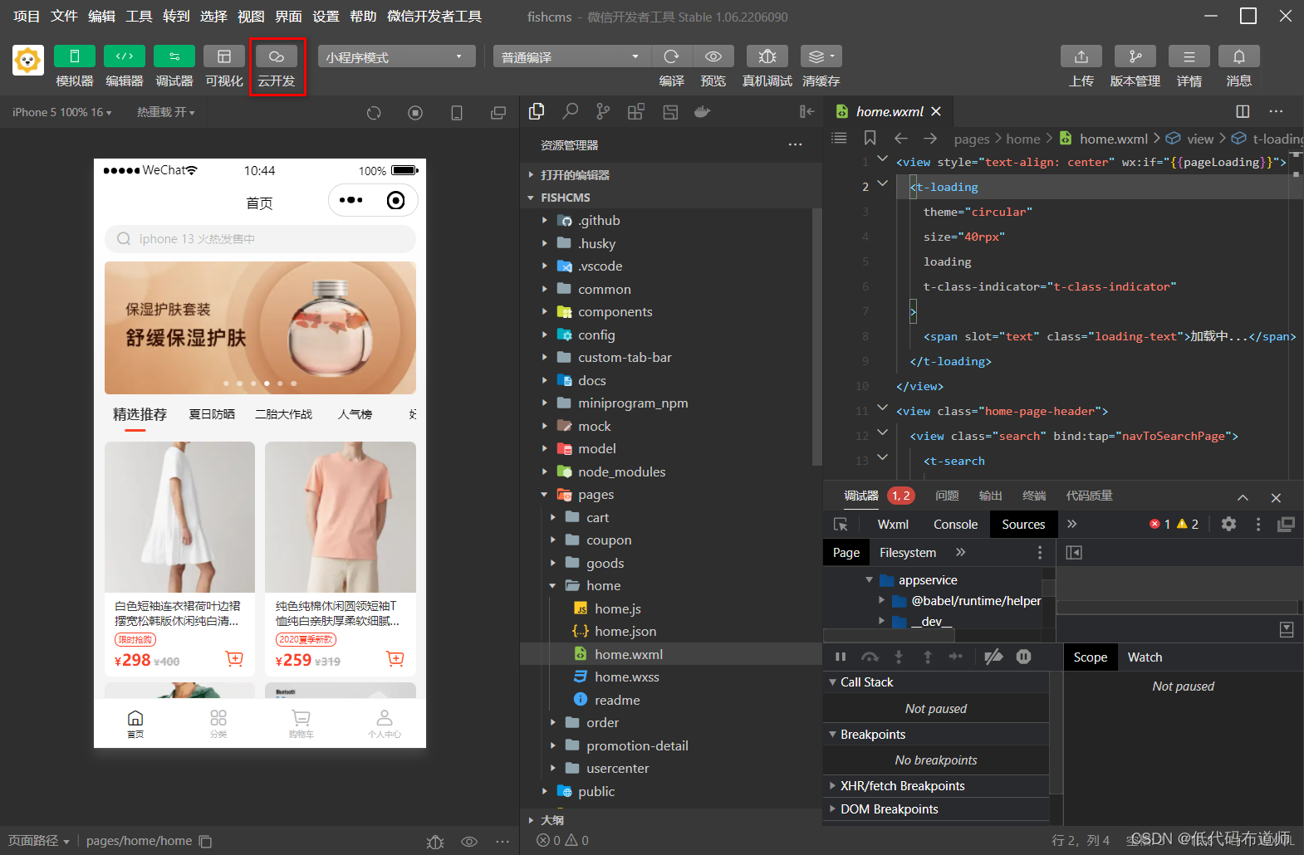Refresh the simulator with the reload icon
This screenshot has height=855, width=1304.
(x=374, y=113)
